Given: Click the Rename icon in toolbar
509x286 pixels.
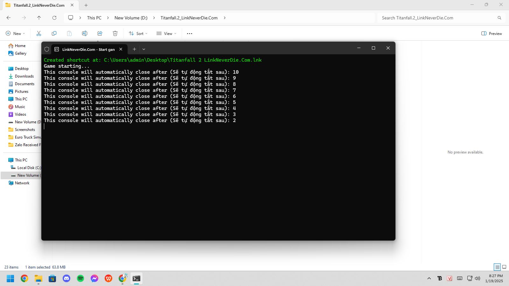Looking at the screenshot, I should [x=85, y=33].
